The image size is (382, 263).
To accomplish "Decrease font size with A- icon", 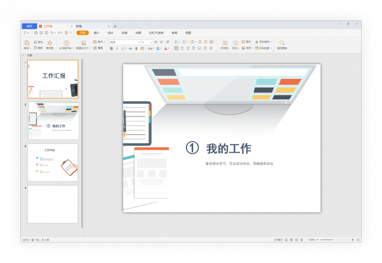I will (162, 42).
